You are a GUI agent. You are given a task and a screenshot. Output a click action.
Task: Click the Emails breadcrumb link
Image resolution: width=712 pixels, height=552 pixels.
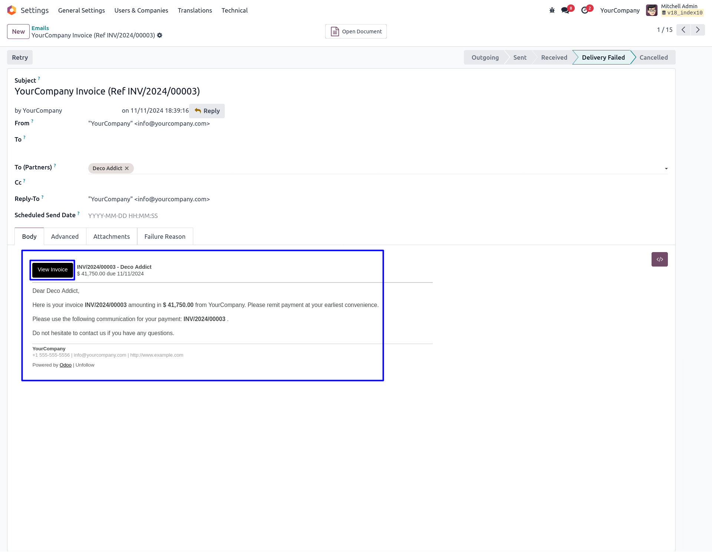(40, 28)
